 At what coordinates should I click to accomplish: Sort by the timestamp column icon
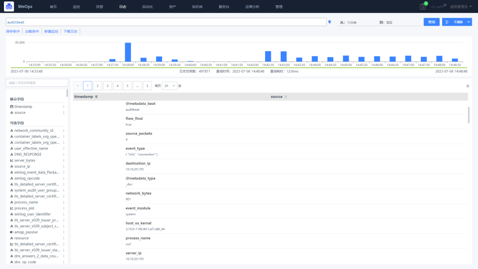click(96, 97)
